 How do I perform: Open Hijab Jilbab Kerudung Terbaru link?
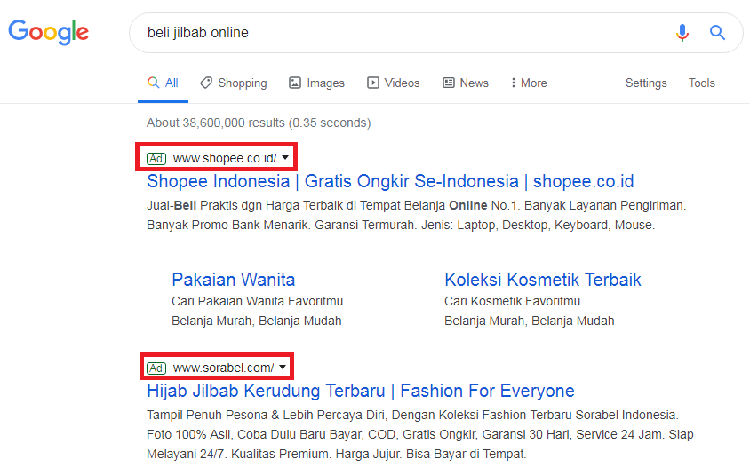[360, 391]
